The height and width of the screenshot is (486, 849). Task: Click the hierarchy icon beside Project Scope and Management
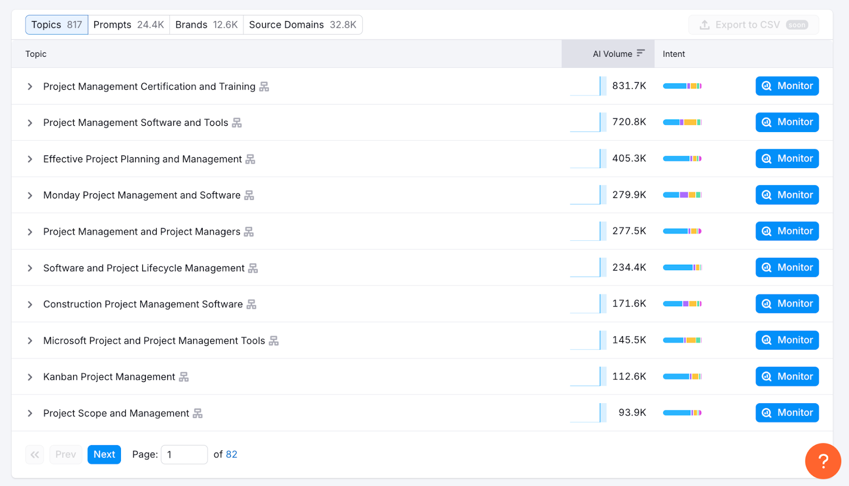click(197, 413)
